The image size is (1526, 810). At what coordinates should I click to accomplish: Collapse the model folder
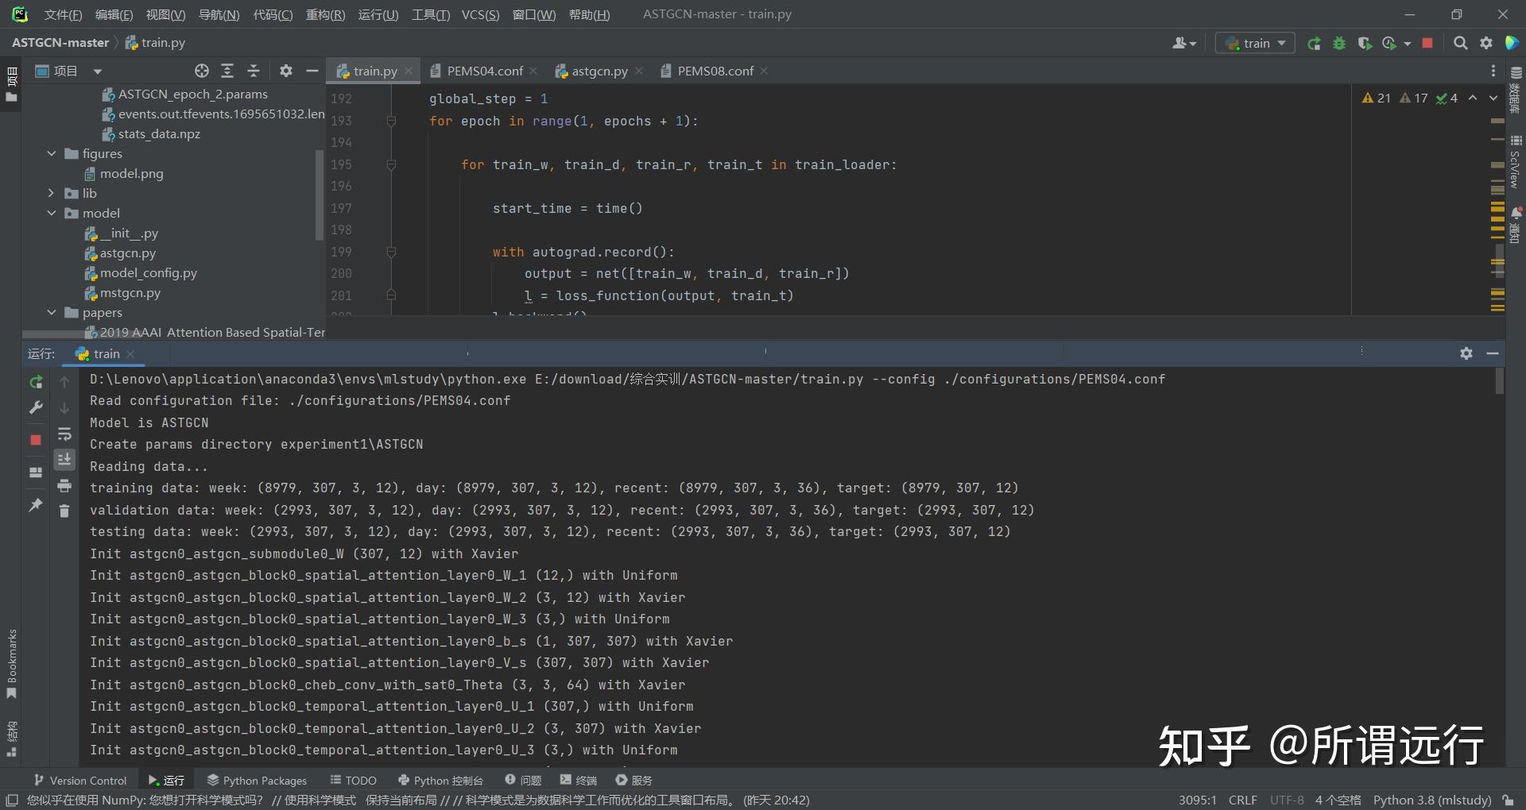coord(52,213)
